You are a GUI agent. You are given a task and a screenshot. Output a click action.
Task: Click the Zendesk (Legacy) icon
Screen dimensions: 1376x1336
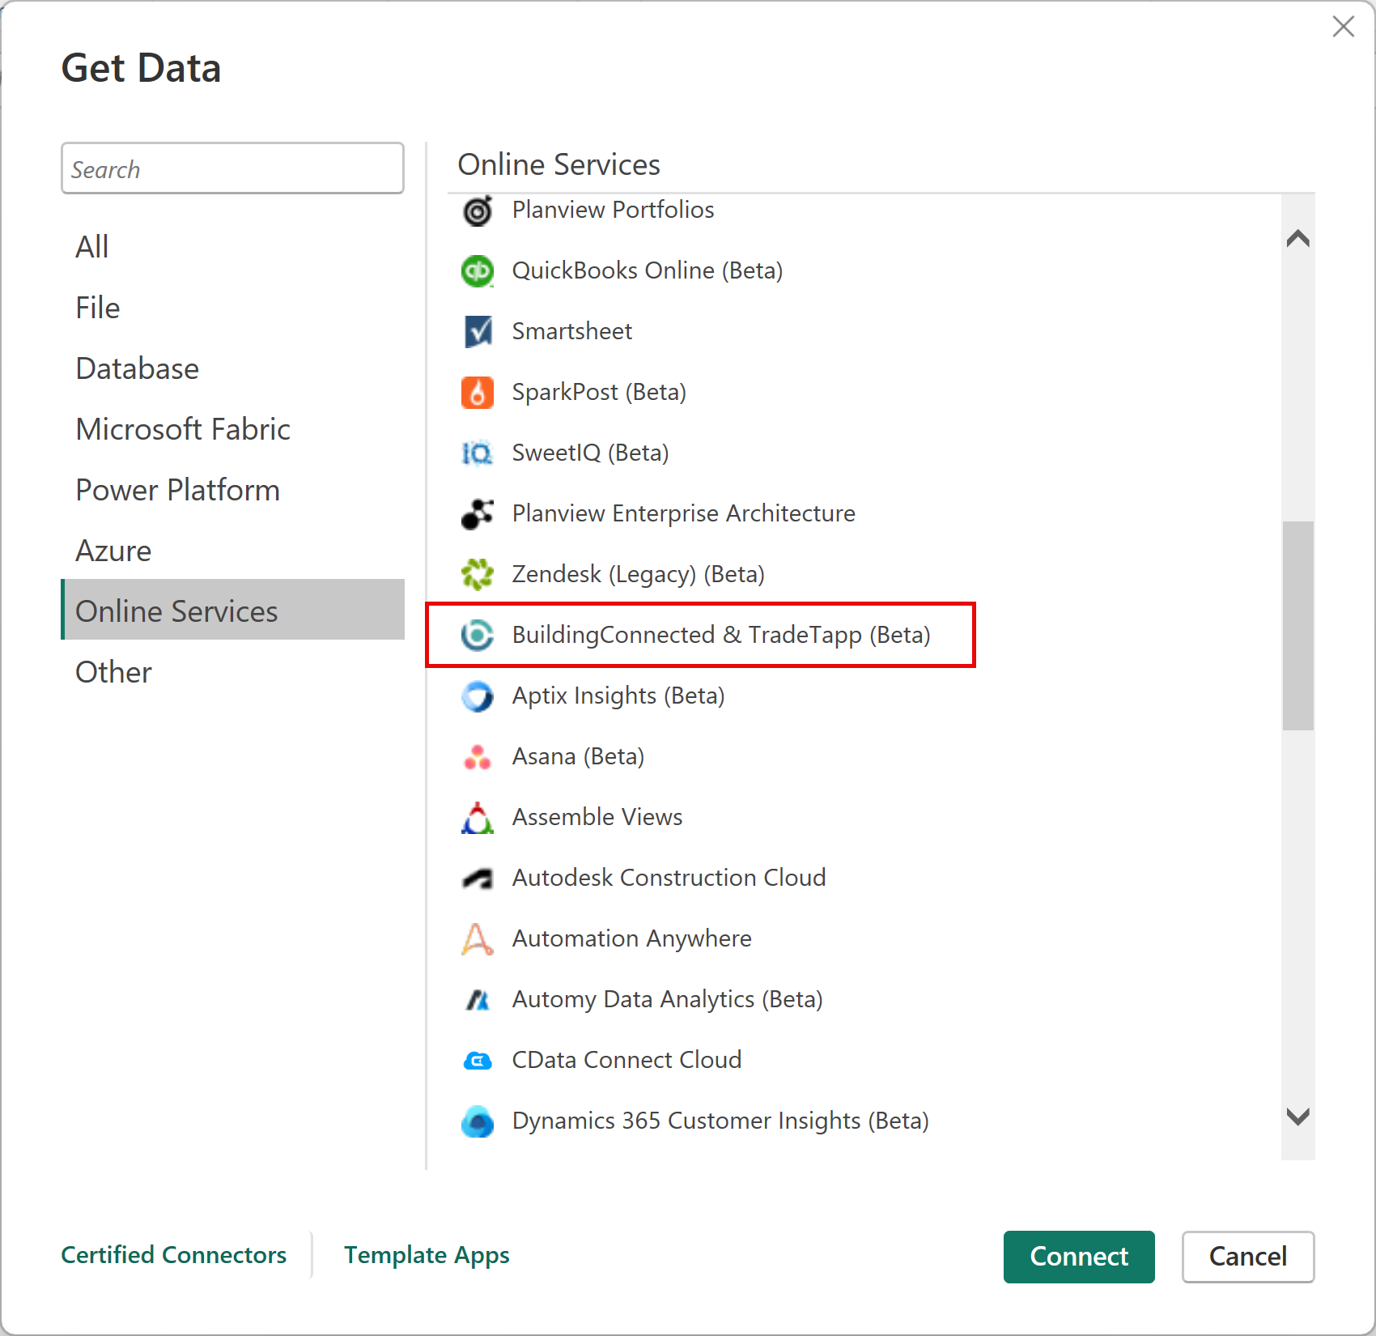click(x=478, y=574)
